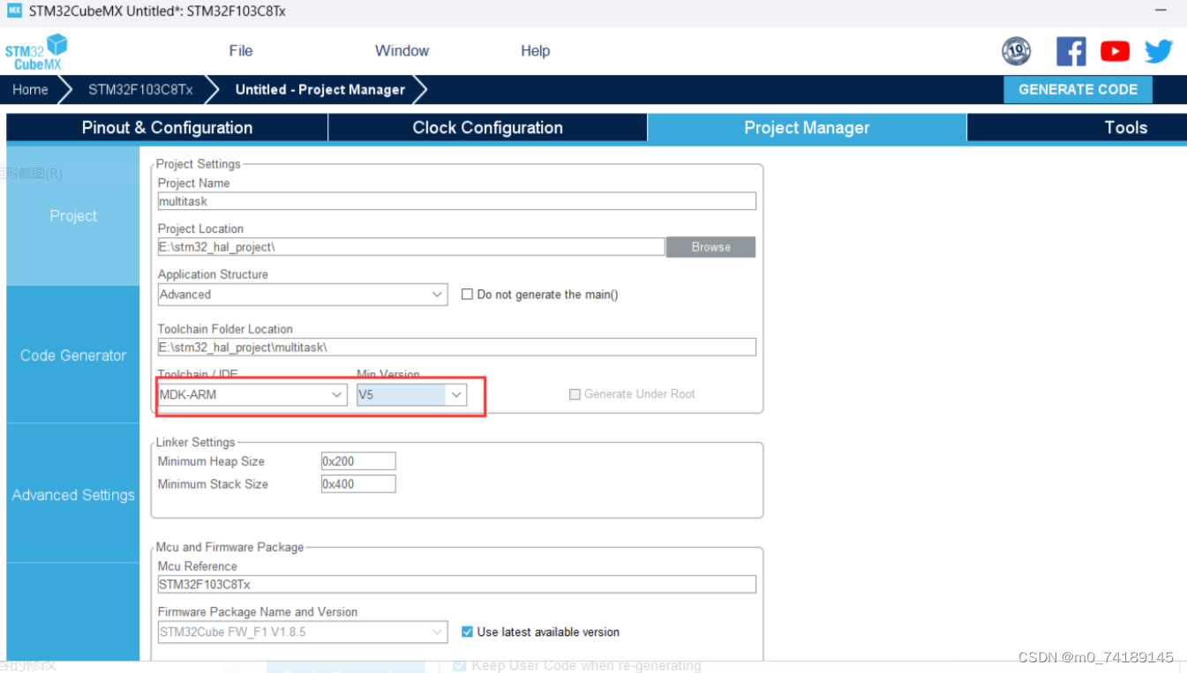Minimize the STM32CubeMX window

1161,11
